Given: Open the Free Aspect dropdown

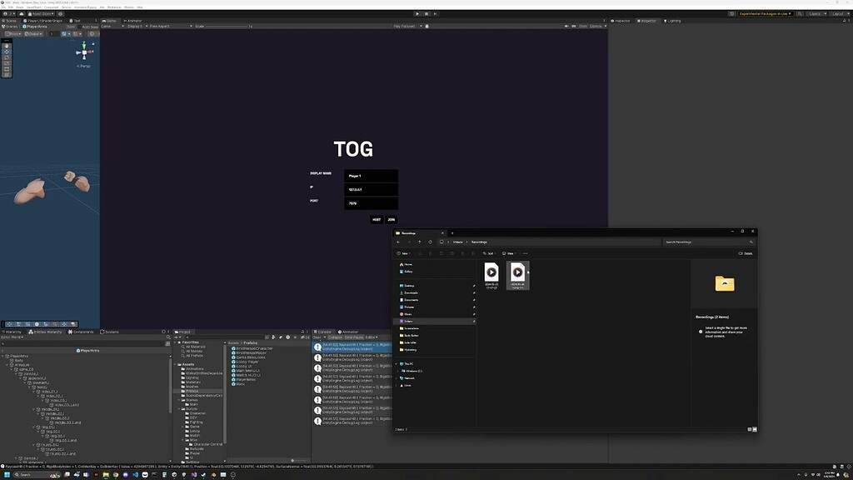Looking at the screenshot, I should [x=171, y=26].
